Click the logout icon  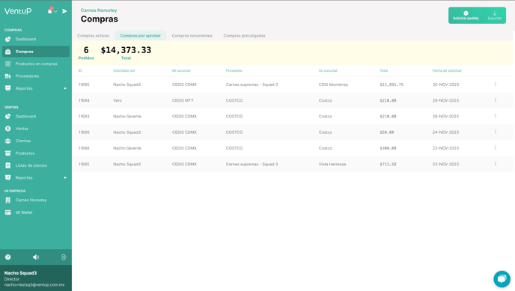[x=64, y=257]
